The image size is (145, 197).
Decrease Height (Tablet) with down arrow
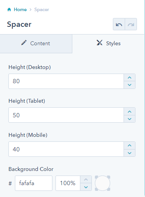click(x=129, y=119)
